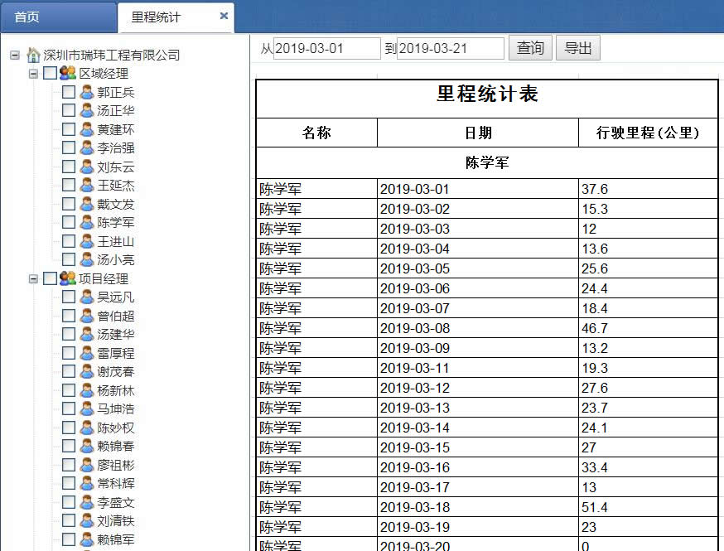Click the date cell 2019-03-19
724x551 pixels.
click(478, 527)
